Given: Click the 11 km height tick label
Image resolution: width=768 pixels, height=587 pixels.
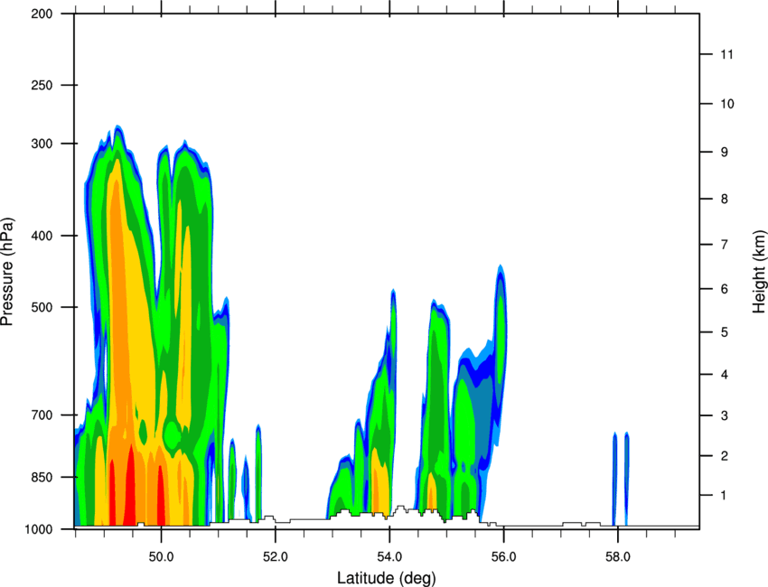Looking at the screenshot, I should (x=726, y=54).
